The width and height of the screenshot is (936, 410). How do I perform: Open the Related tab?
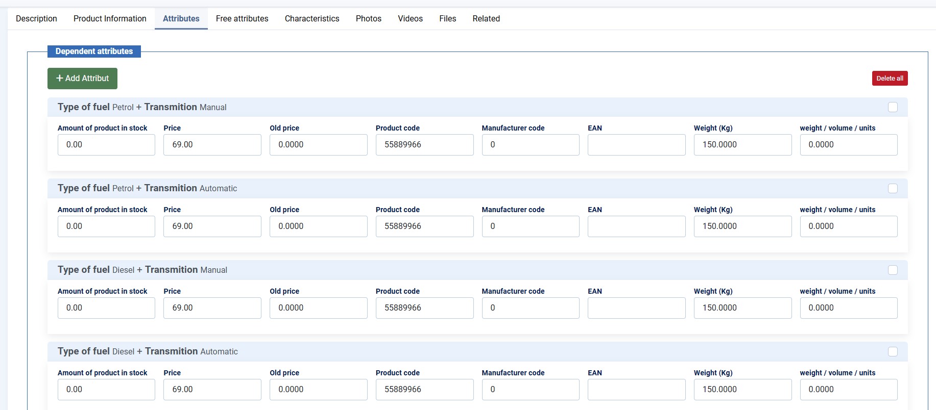tap(486, 19)
